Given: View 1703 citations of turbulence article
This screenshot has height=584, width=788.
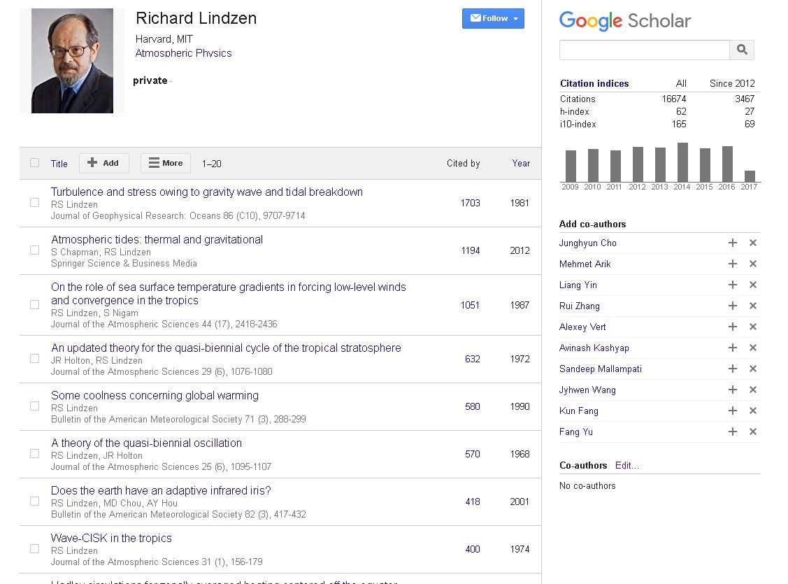Looking at the screenshot, I should coord(471,203).
